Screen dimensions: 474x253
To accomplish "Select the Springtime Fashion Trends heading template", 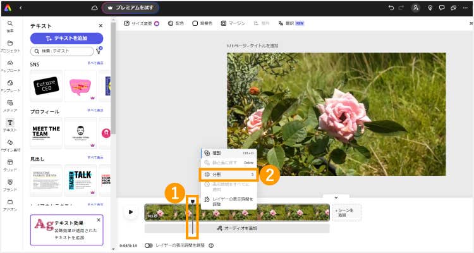I will (x=46, y=180).
